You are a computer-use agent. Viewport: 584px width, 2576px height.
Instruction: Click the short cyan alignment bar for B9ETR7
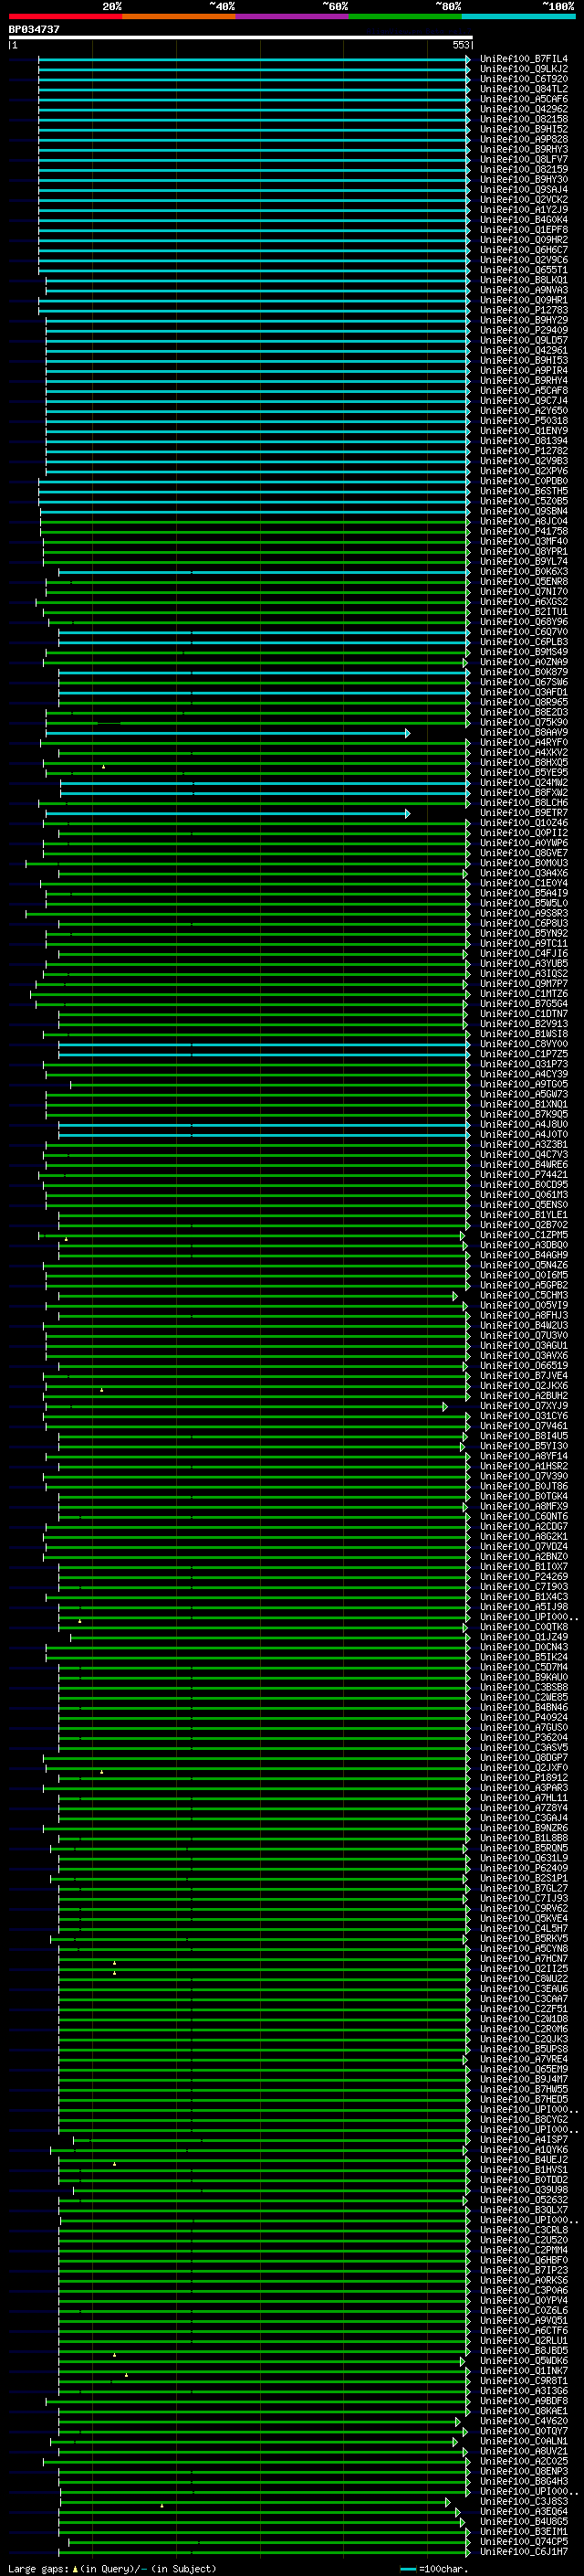click(225, 813)
